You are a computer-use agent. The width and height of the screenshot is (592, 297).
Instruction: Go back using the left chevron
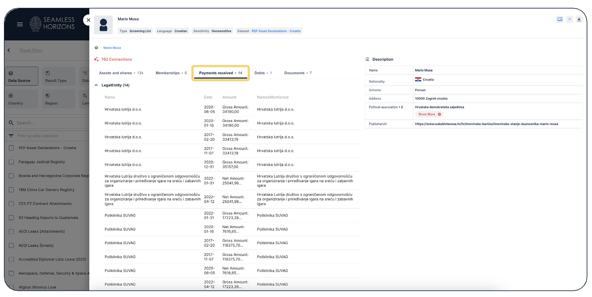point(9,50)
